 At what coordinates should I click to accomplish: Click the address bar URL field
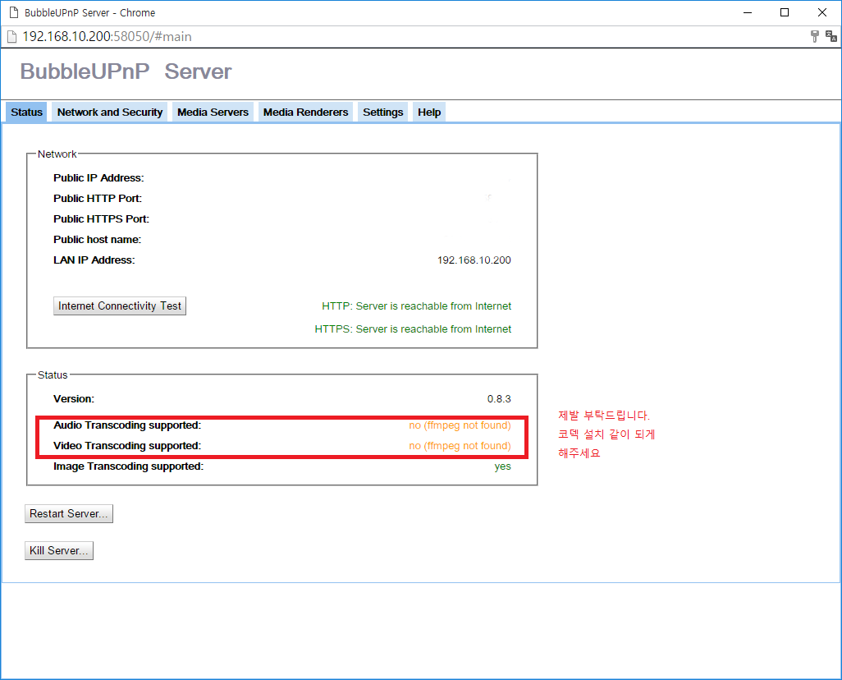point(107,37)
